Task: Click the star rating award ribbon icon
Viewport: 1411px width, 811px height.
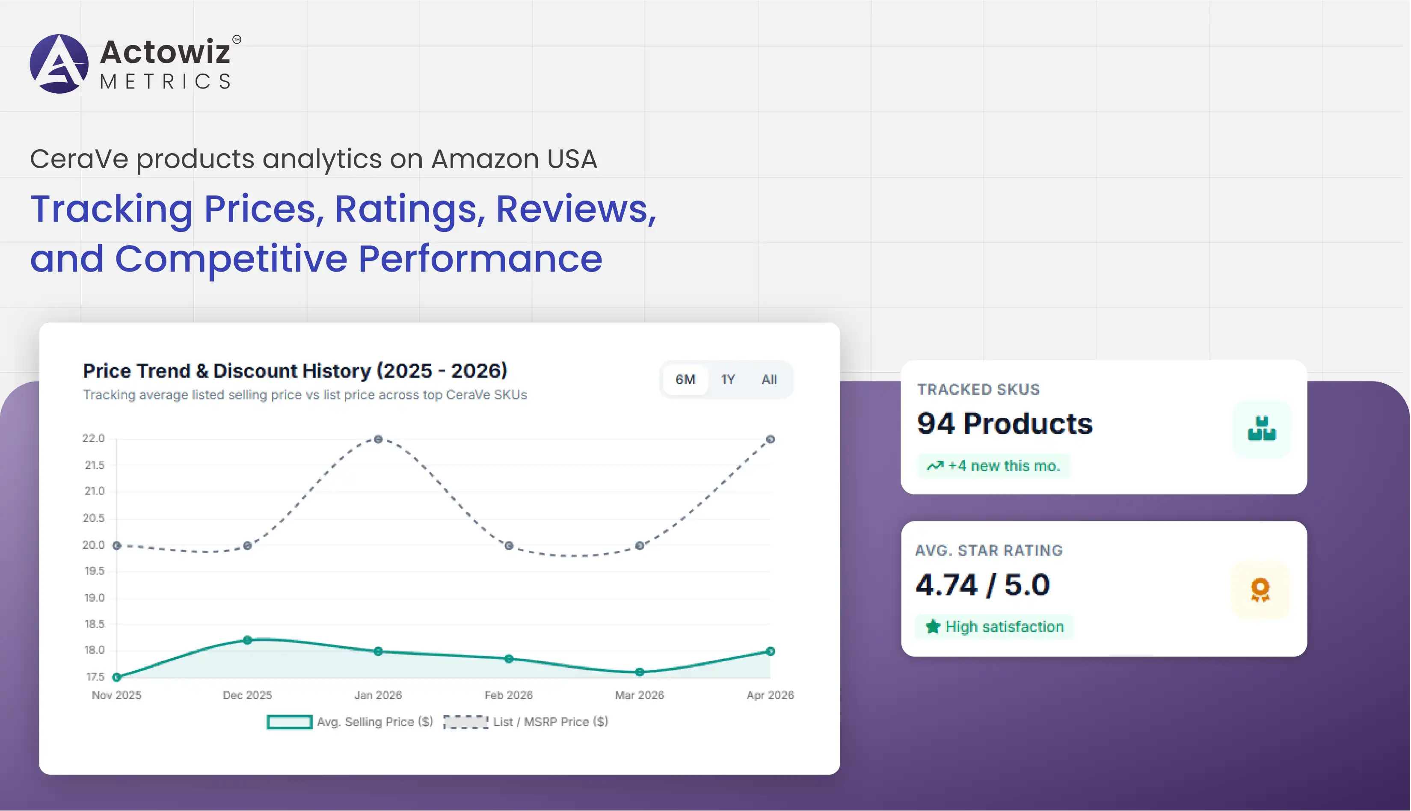Action: [1260, 590]
